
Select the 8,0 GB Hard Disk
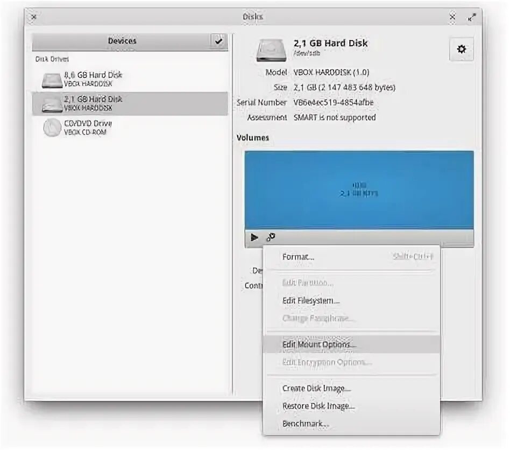[130, 79]
